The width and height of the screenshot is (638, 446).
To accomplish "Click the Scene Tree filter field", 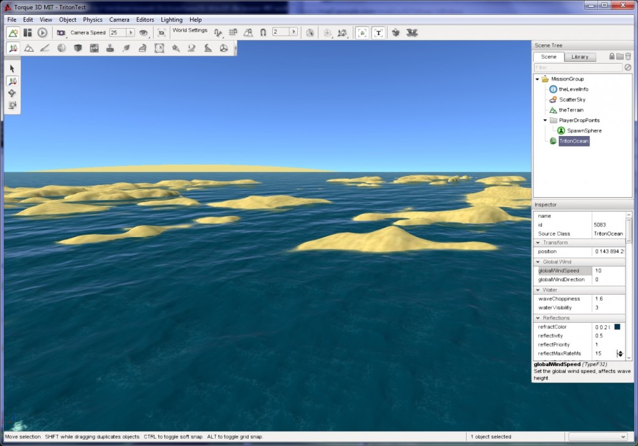I will [577, 67].
